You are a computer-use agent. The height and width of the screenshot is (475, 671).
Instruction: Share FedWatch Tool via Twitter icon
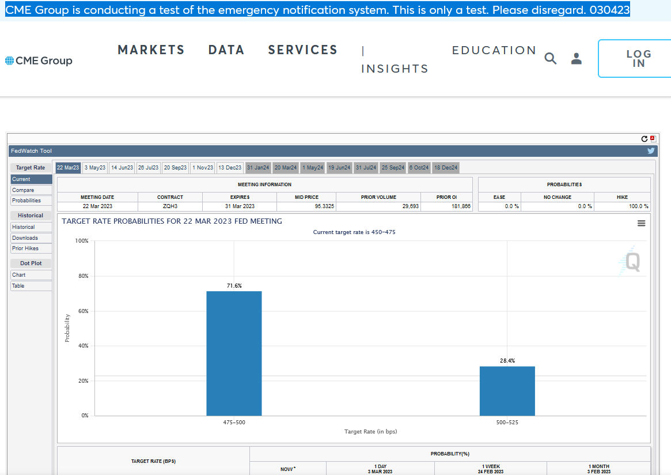pyautogui.click(x=651, y=151)
